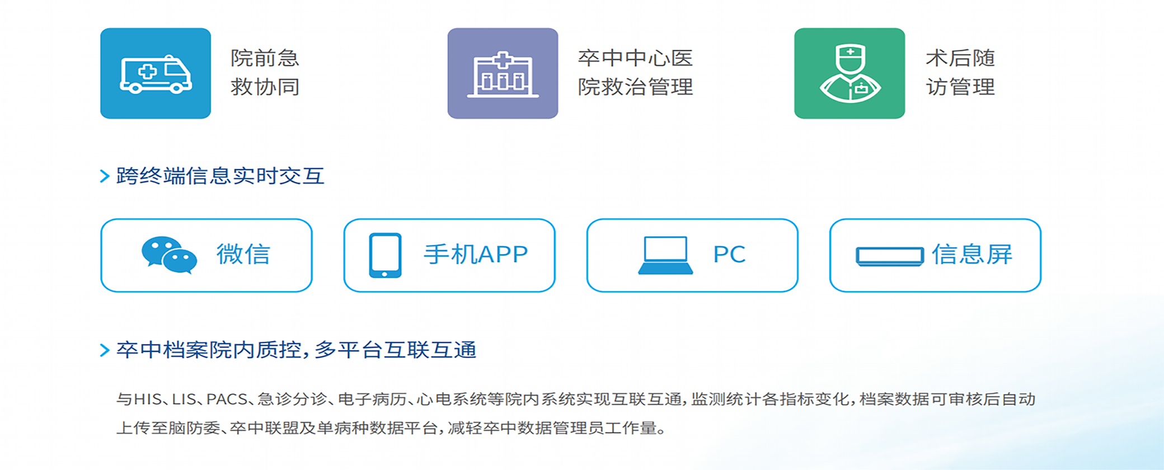
Task: Click the chevron before 跨终端信息实时交互
Action: click(x=105, y=176)
